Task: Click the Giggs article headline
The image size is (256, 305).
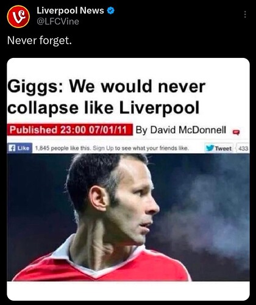Action: click(106, 97)
